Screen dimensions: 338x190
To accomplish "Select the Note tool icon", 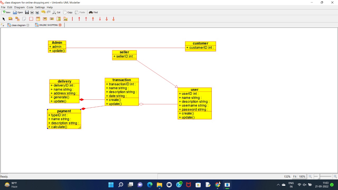I will (x=24, y=19).
